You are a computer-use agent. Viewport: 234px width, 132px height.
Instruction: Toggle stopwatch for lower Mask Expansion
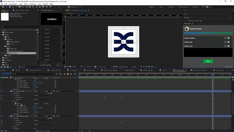18,112
